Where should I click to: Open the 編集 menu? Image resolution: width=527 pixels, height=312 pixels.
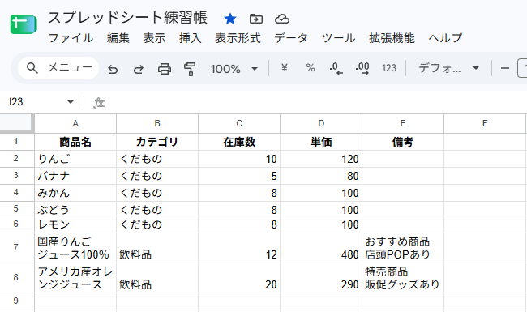(118, 38)
